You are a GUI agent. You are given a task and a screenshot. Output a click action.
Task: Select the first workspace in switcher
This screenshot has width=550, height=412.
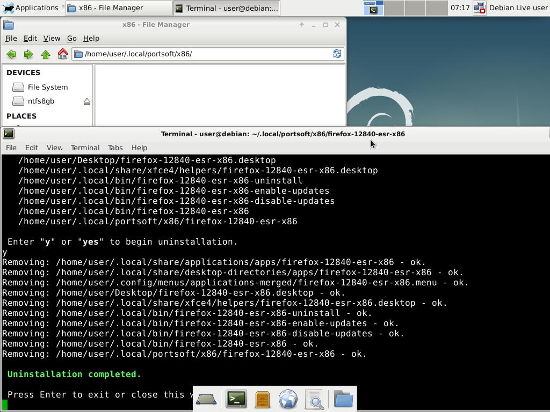pyautogui.click(x=373, y=8)
